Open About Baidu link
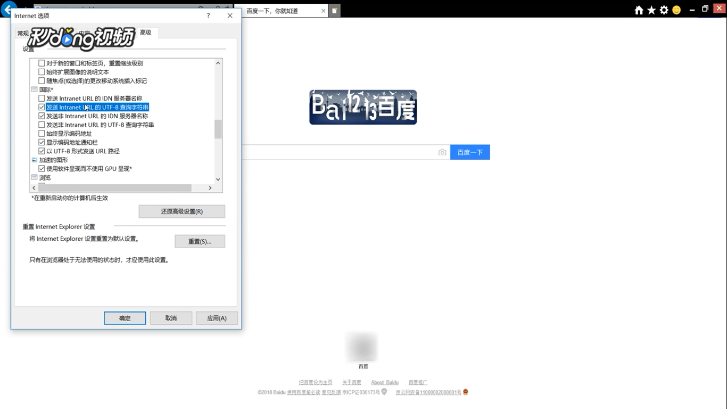The height and width of the screenshot is (409, 727). click(385, 382)
